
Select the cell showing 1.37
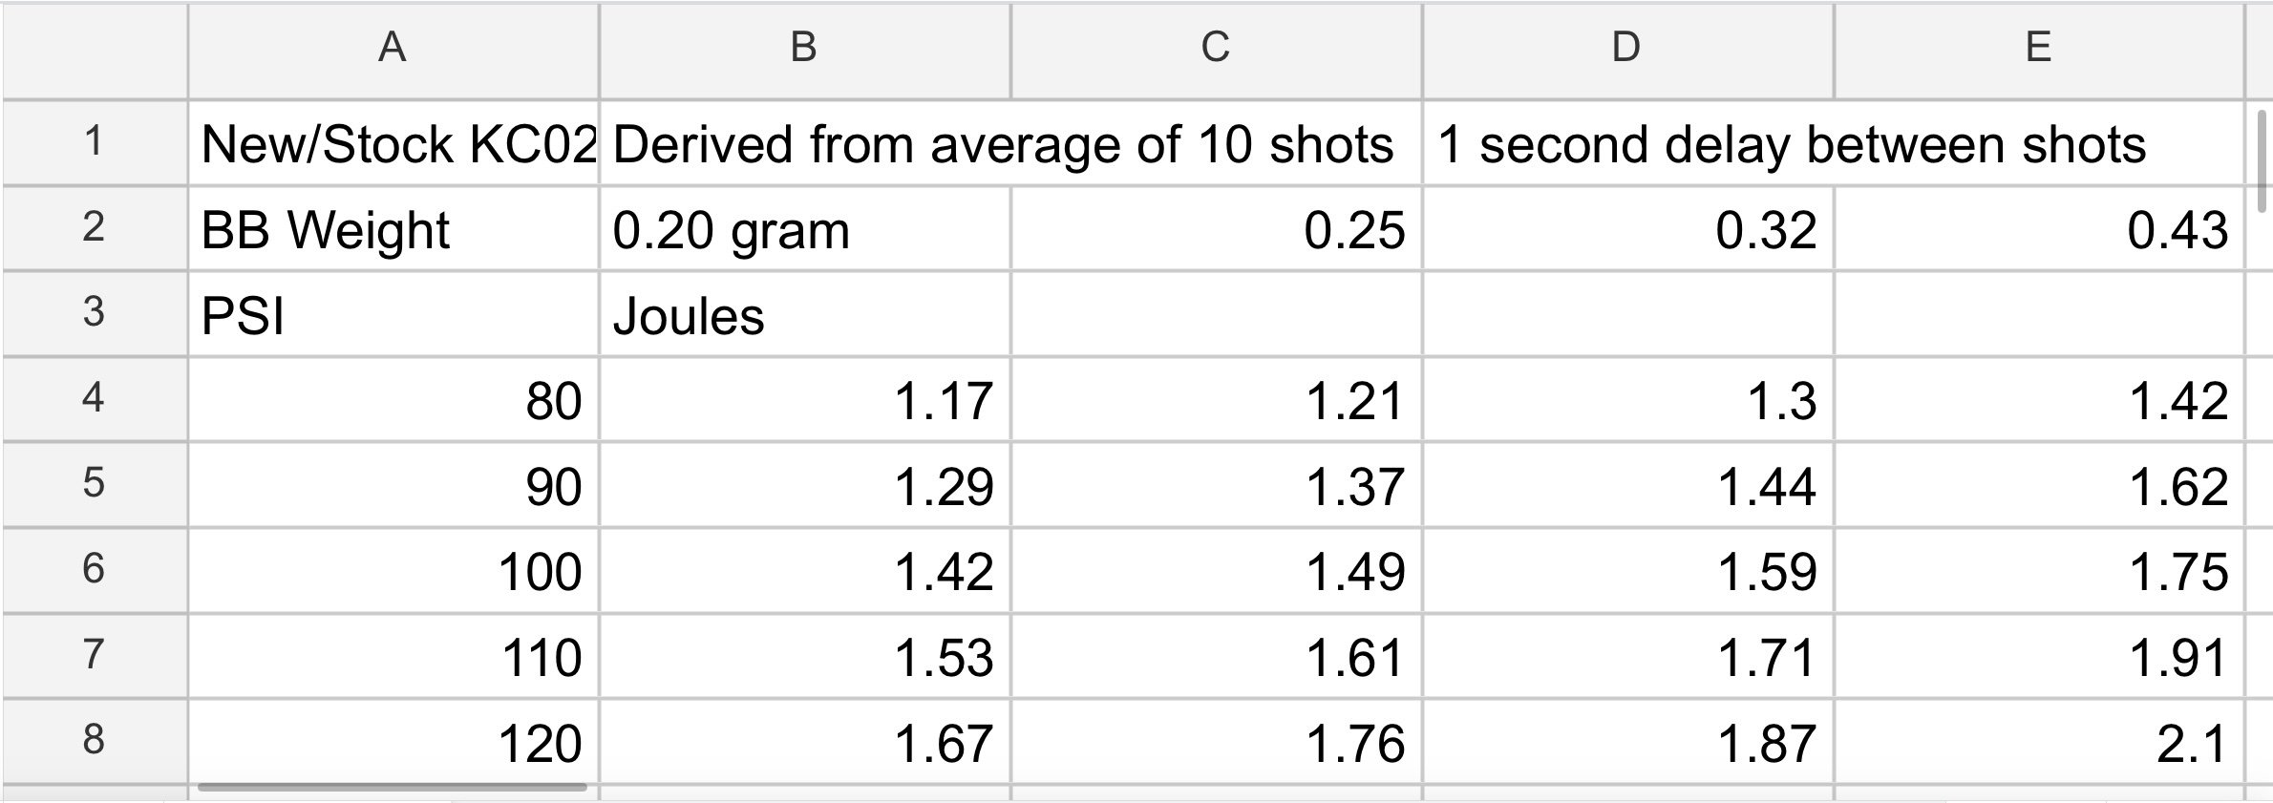click(1215, 486)
